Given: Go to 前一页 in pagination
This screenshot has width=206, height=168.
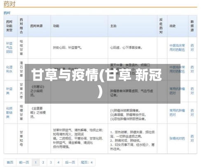Looking at the screenshot, I should (x=24, y=162).
